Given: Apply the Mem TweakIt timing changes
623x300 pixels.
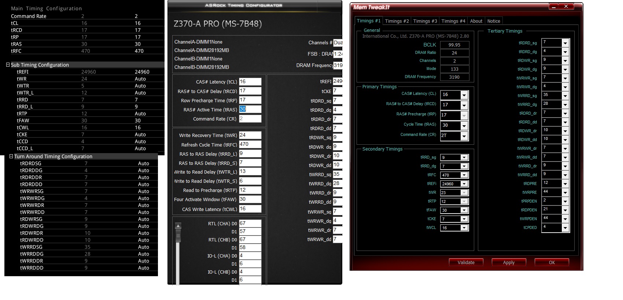Looking at the screenshot, I should click(509, 263).
